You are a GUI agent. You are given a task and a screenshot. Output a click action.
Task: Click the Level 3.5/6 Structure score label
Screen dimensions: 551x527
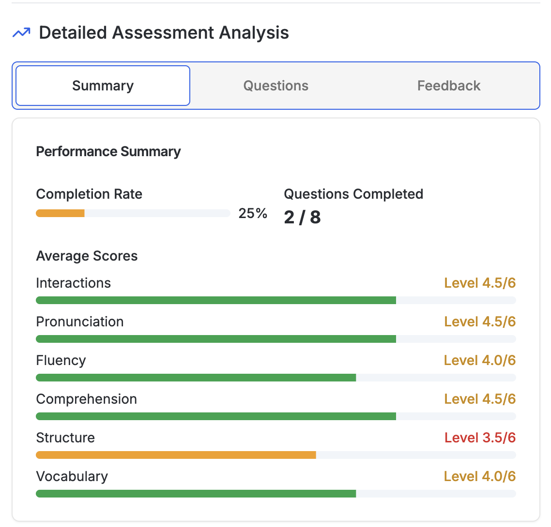click(x=479, y=438)
